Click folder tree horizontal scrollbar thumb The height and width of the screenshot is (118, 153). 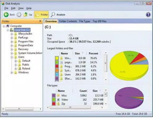tap(19, 109)
